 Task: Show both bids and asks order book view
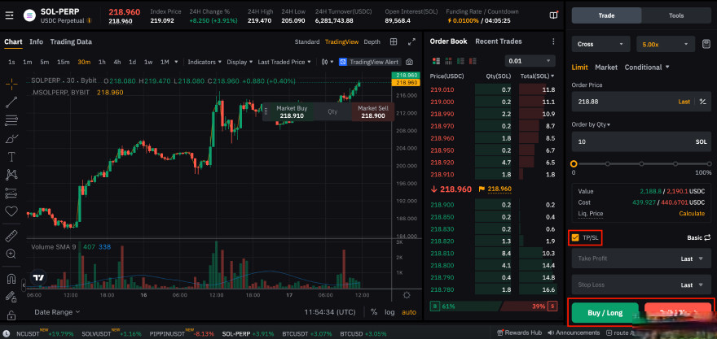click(x=436, y=61)
